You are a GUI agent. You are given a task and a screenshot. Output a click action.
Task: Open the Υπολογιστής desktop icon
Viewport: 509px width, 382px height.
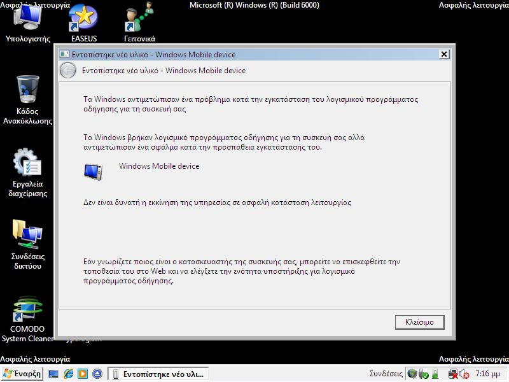click(x=27, y=23)
